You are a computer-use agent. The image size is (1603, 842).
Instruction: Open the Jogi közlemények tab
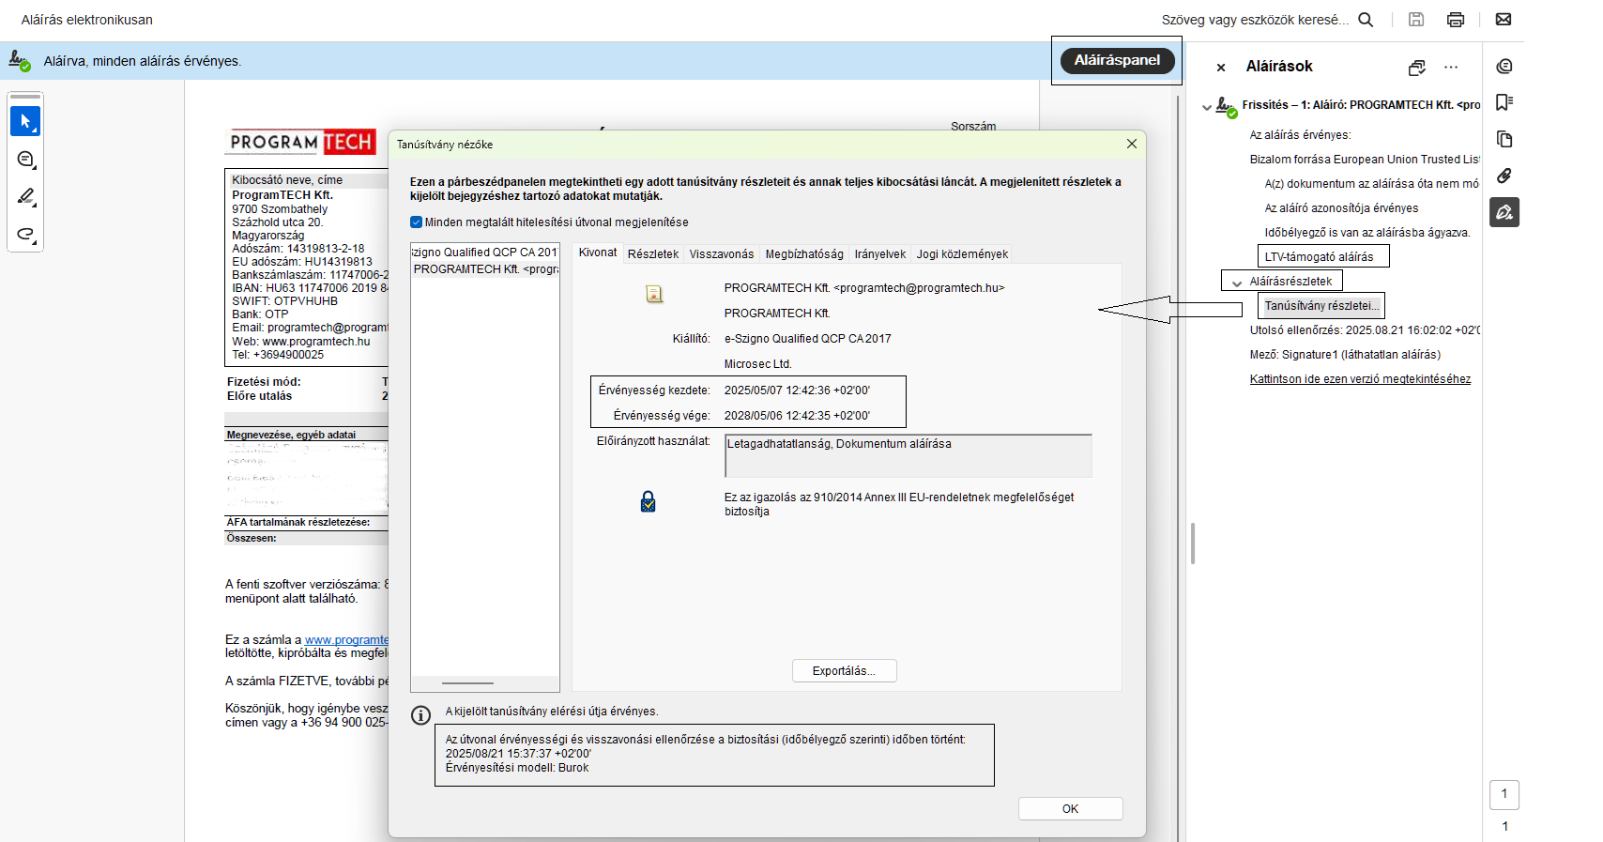pyautogui.click(x=962, y=254)
